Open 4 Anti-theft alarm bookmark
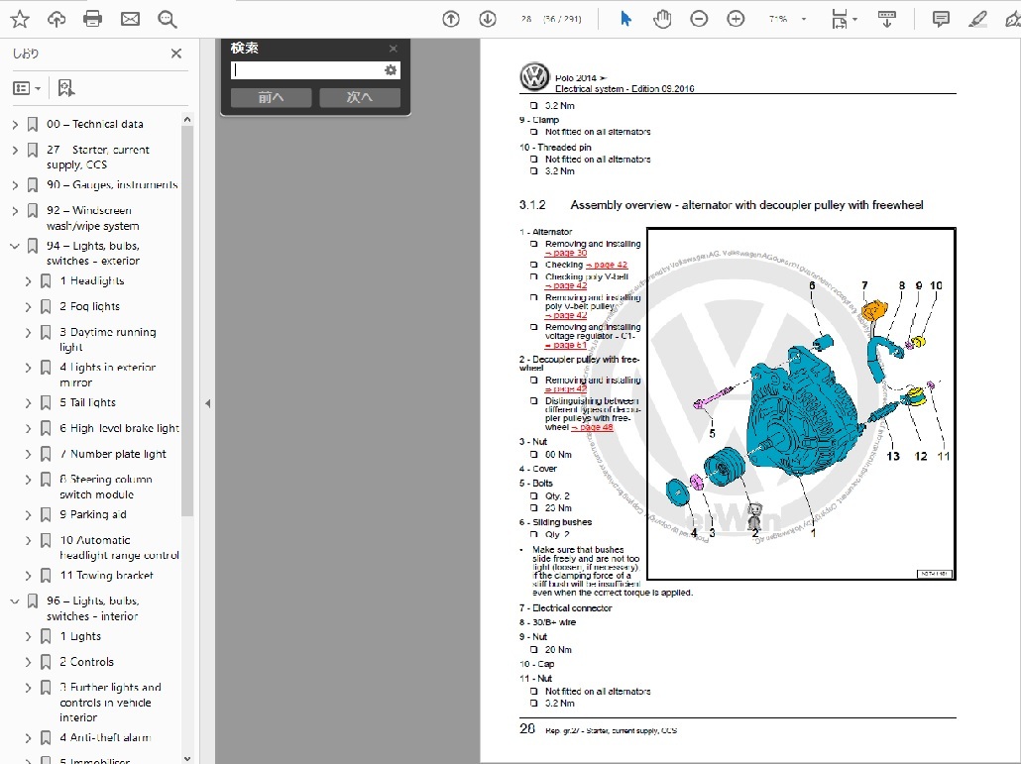 tap(105, 738)
